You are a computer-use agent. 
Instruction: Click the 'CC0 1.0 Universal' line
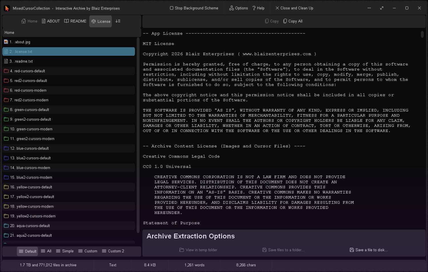pyautogui.click(x=167, y=167)
